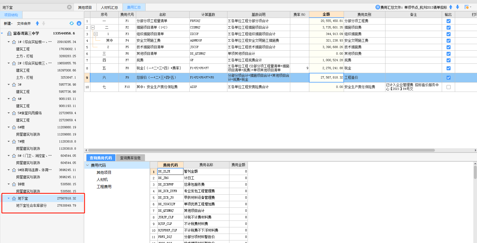The width and height of the screenshot is (477, 243).
Task: Click the house icon of 7#楼
Action: [14, 141]
